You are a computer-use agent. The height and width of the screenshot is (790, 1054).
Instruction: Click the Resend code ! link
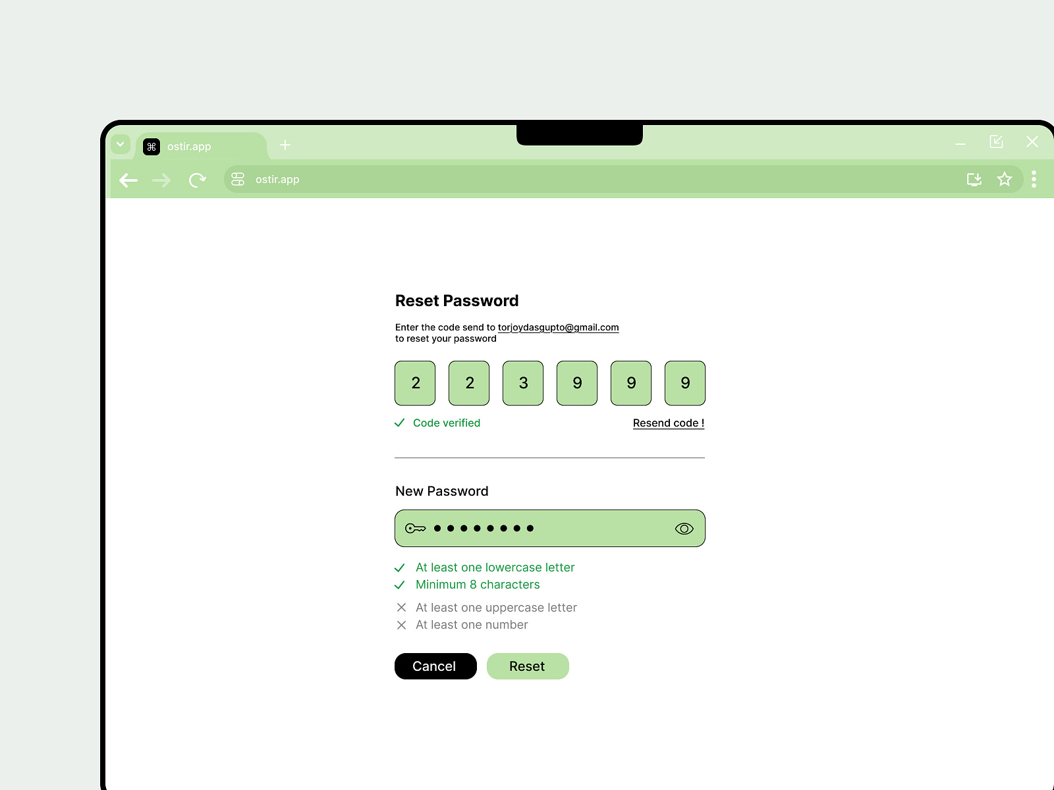(669, 423)
